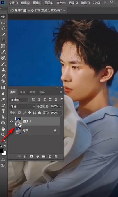This screenshot has height=197, width=118.
Task: Click foreground black color swatch
Action: click(2, 151)
